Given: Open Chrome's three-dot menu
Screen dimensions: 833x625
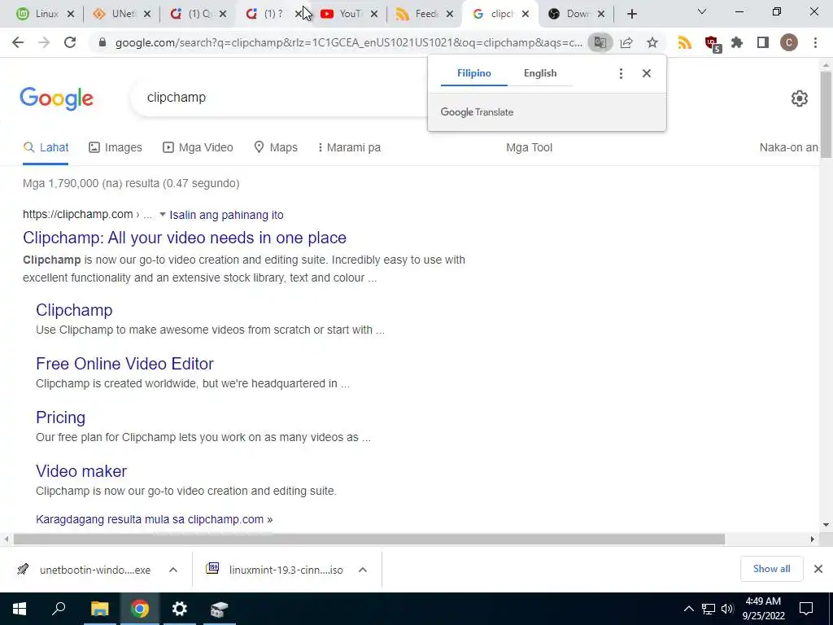Looking at the screenshot, I should tap(815, 42).
